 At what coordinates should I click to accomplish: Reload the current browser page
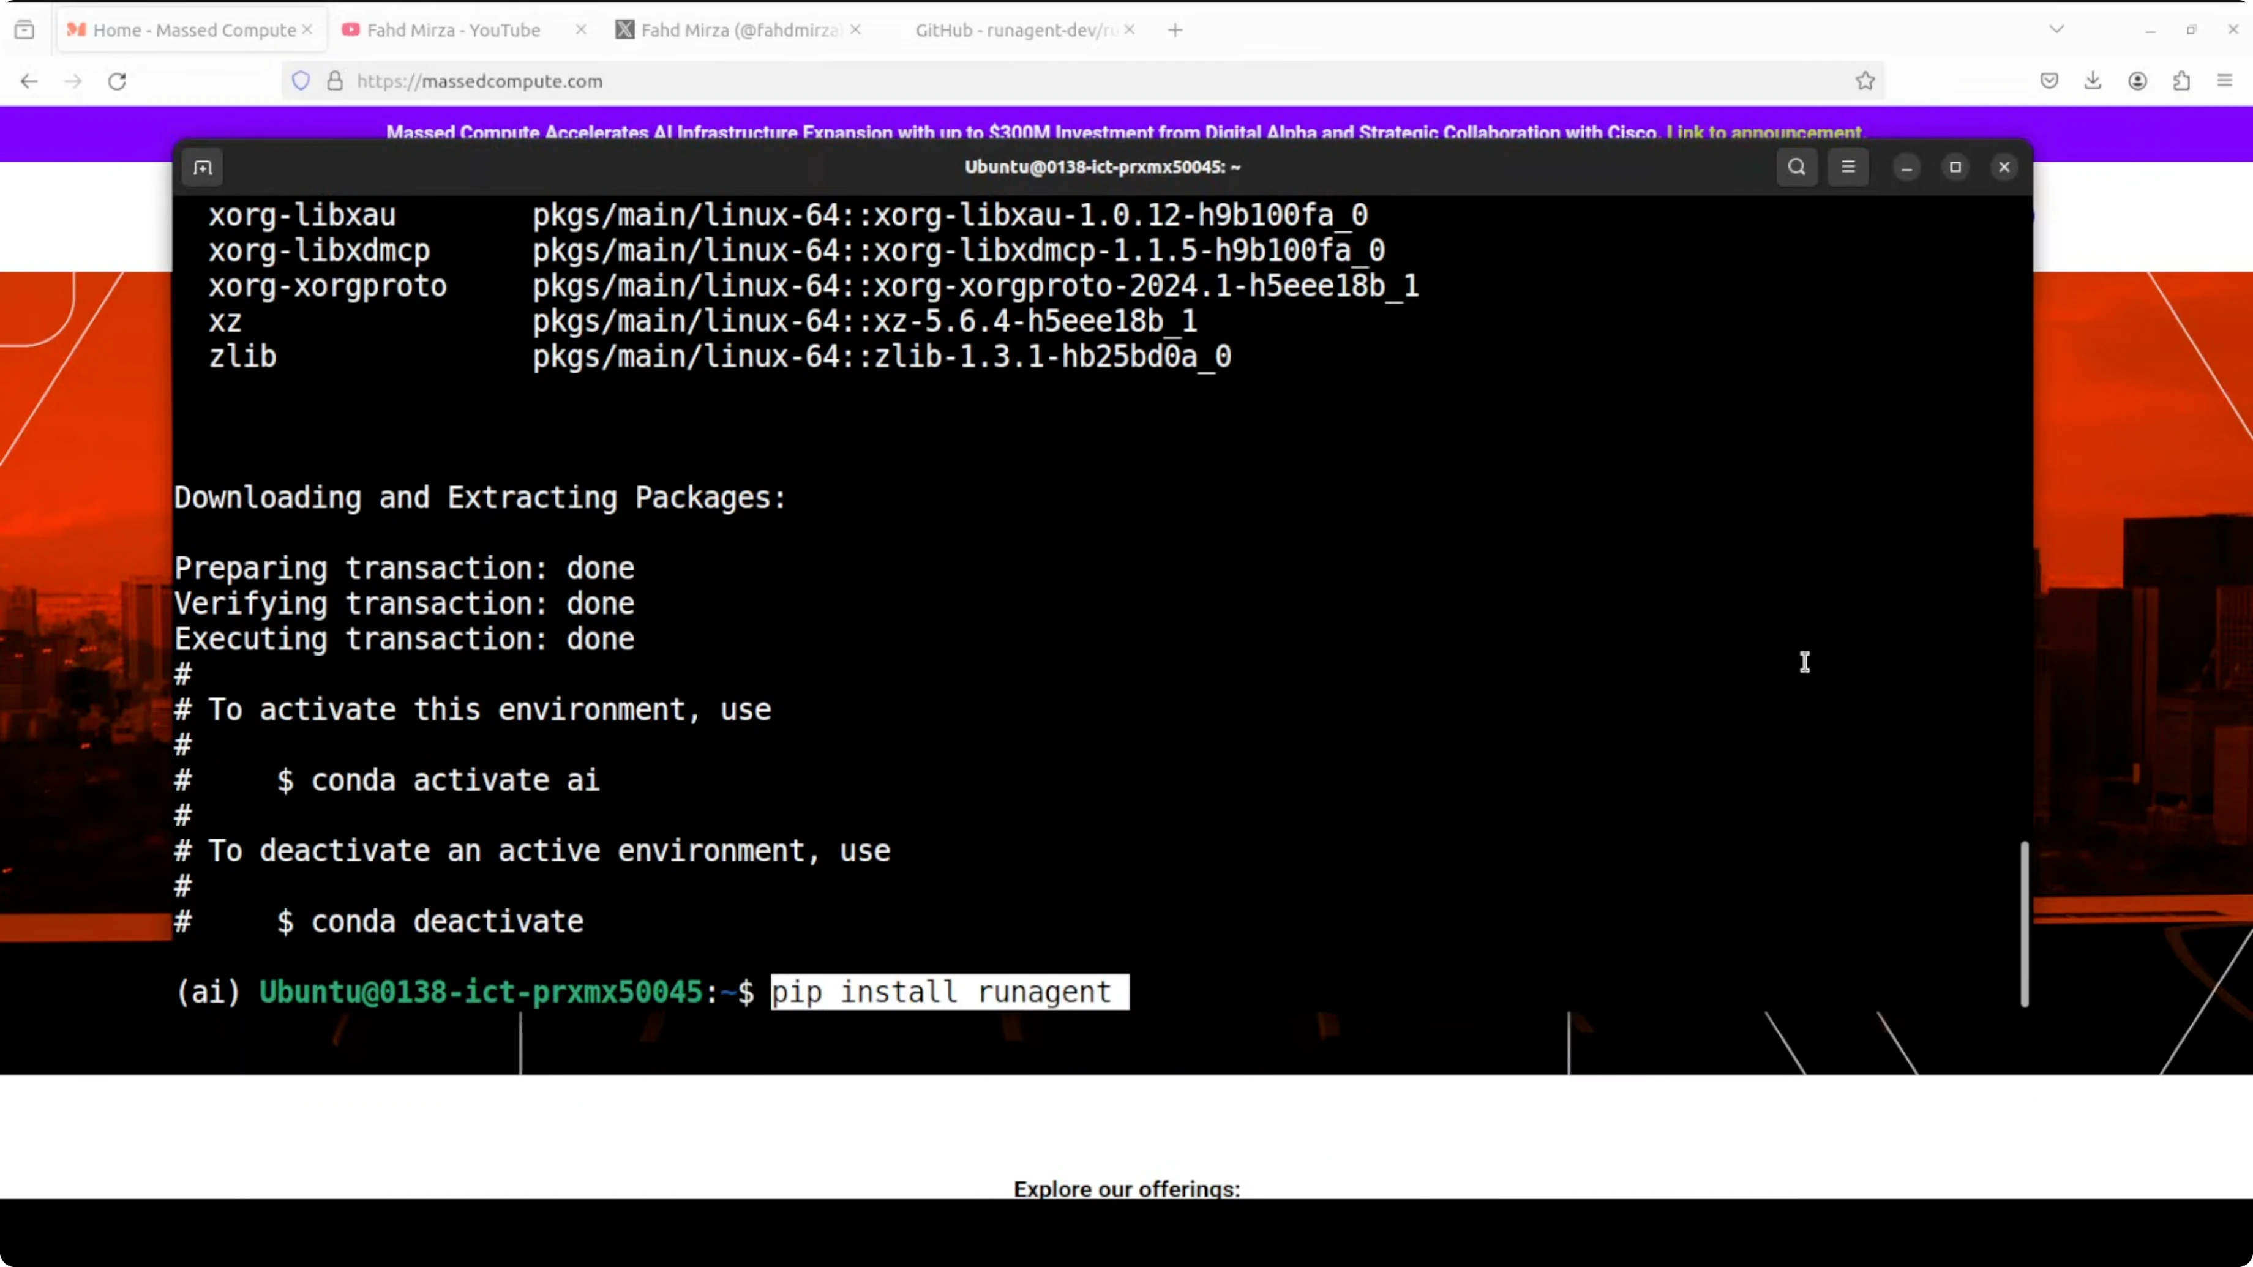point(117,81)
